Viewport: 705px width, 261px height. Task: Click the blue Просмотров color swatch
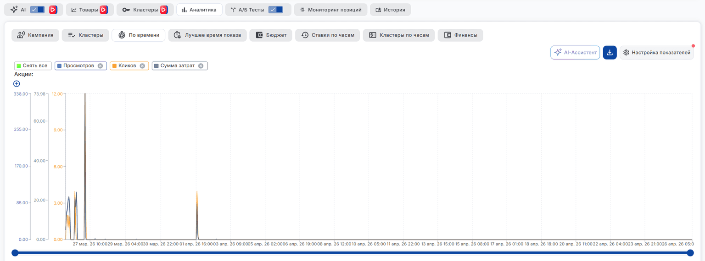[59, 66]
